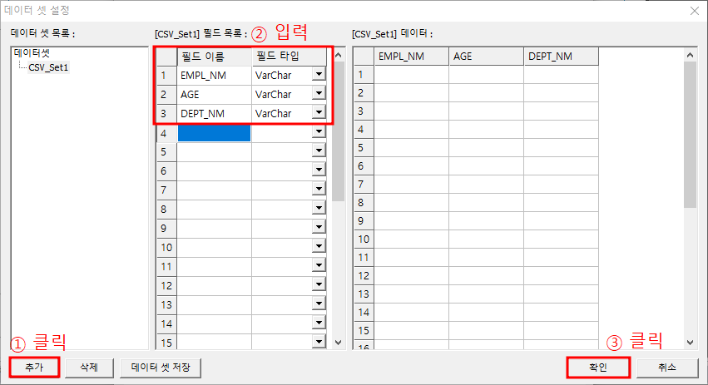Select CSV_Set1 in the dataset tree
708x385 pixels.
click(48, 67)
